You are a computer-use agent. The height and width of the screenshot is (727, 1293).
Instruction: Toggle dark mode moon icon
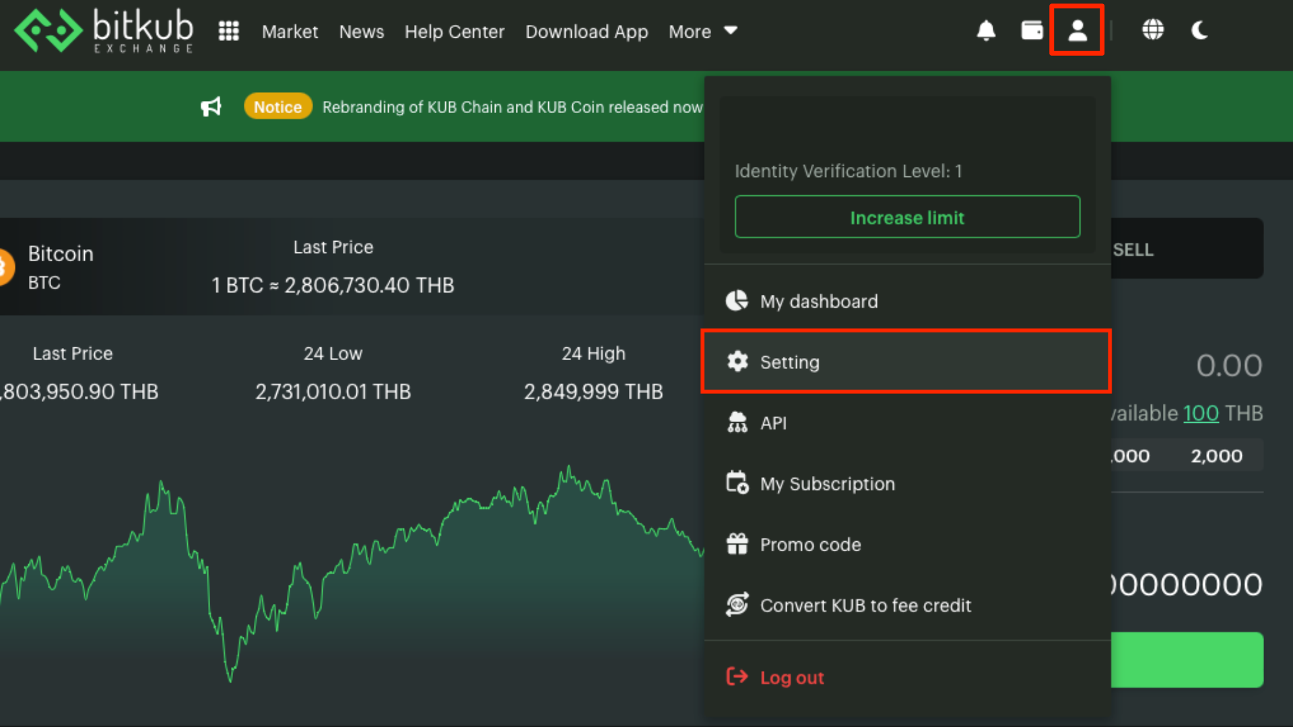coord(1199,31)
